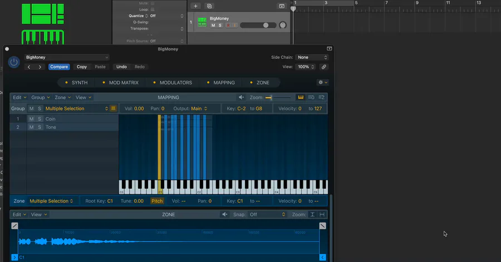Screen dimensions: 501x262
Task: Click the duplicate track icon
Action: 209,6
